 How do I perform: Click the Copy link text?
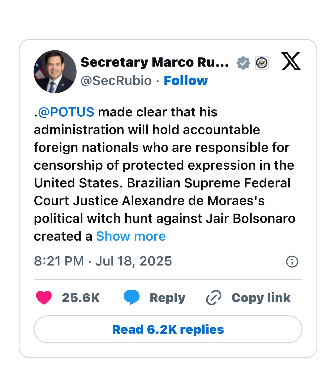coord(261,298)
